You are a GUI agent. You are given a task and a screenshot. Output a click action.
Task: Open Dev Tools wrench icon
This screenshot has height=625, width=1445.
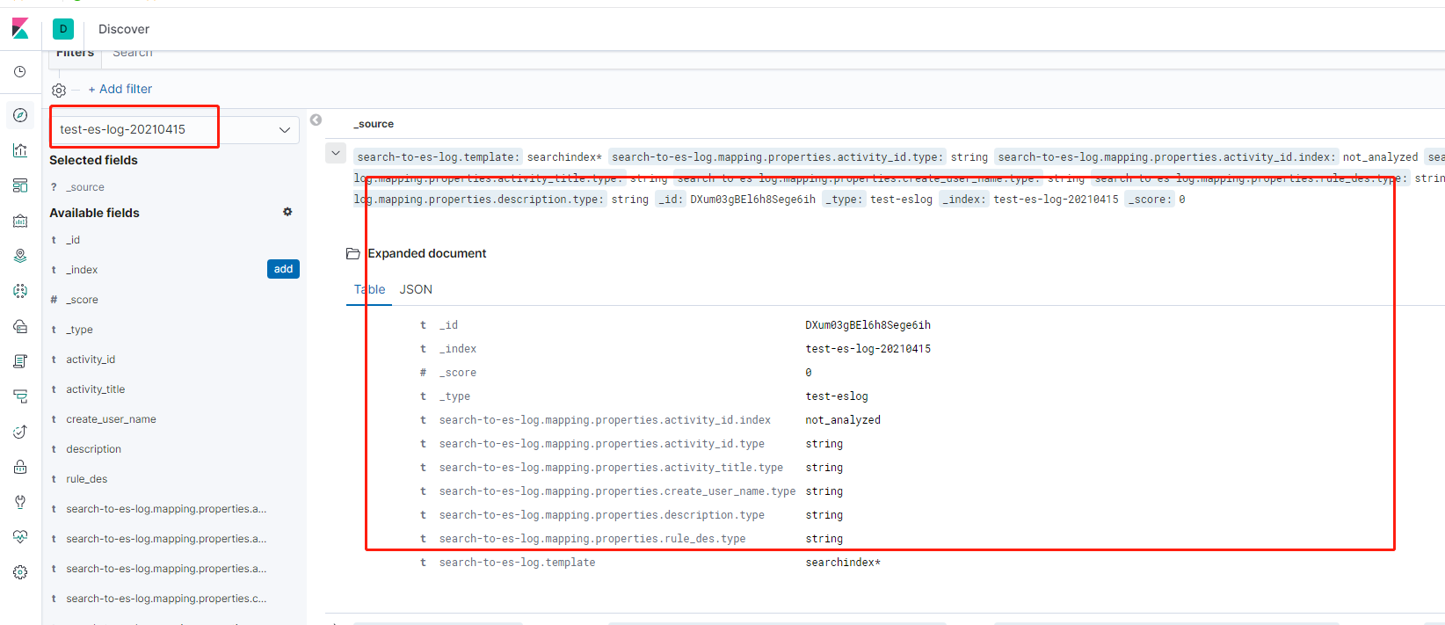(x=20, y=502)
